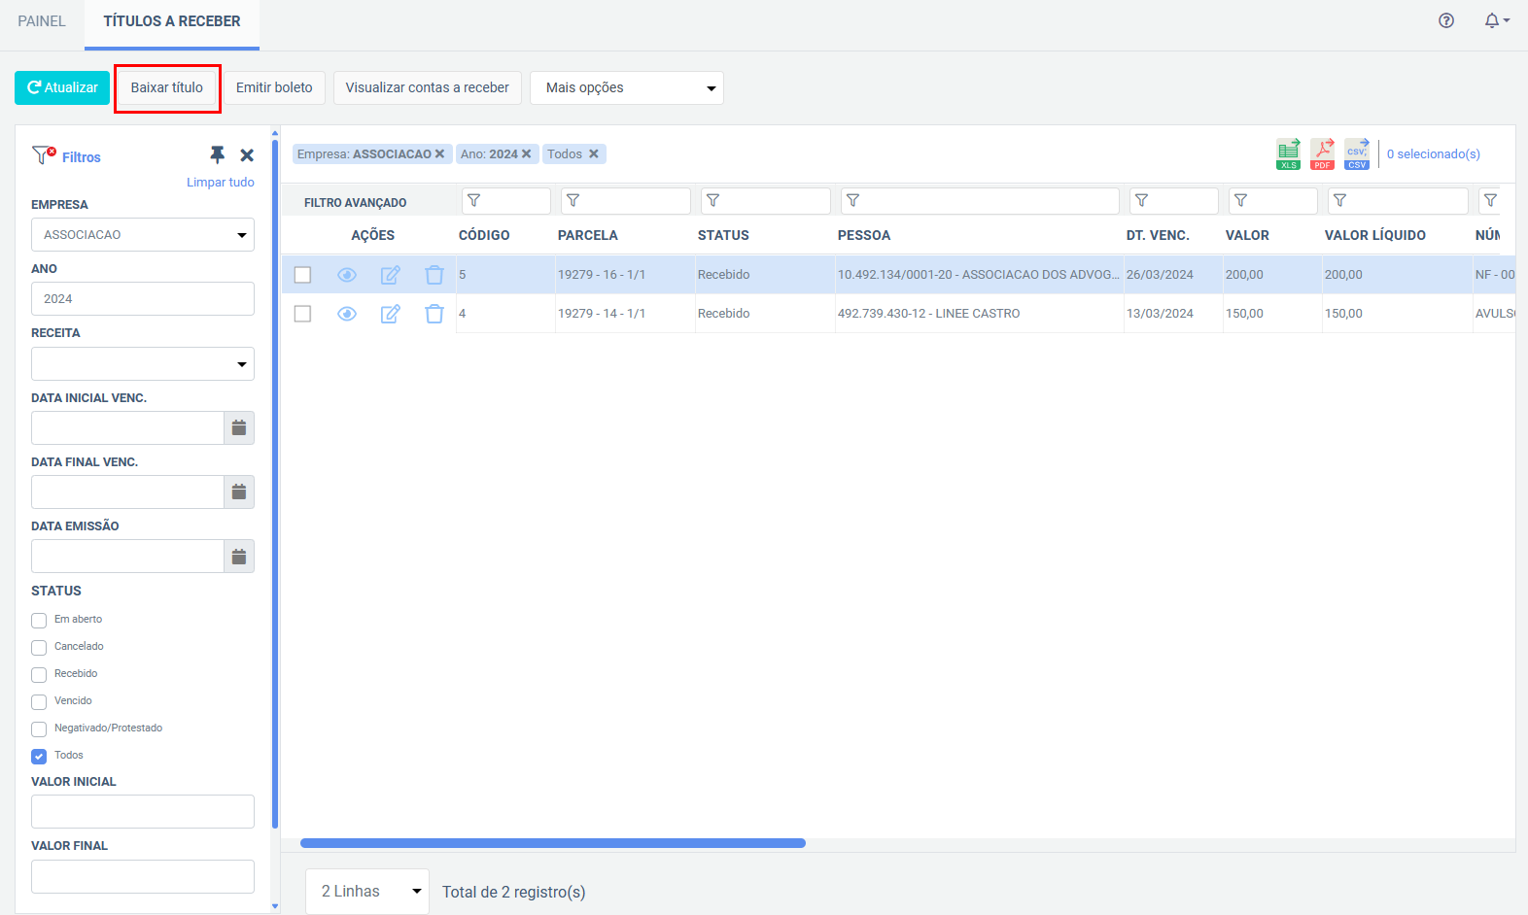Click Valor column filter funnel
This screenshot has height=915, width=1528.
click(x=1240, y=200)
